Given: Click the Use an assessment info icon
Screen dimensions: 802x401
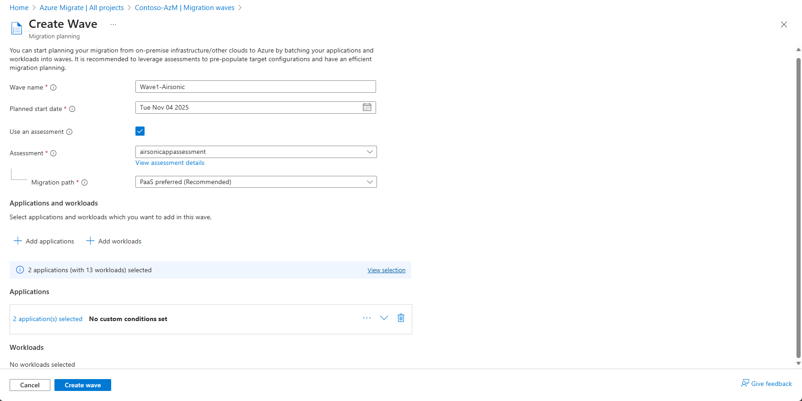Looking at the screenshot, I should pos(70,132).
